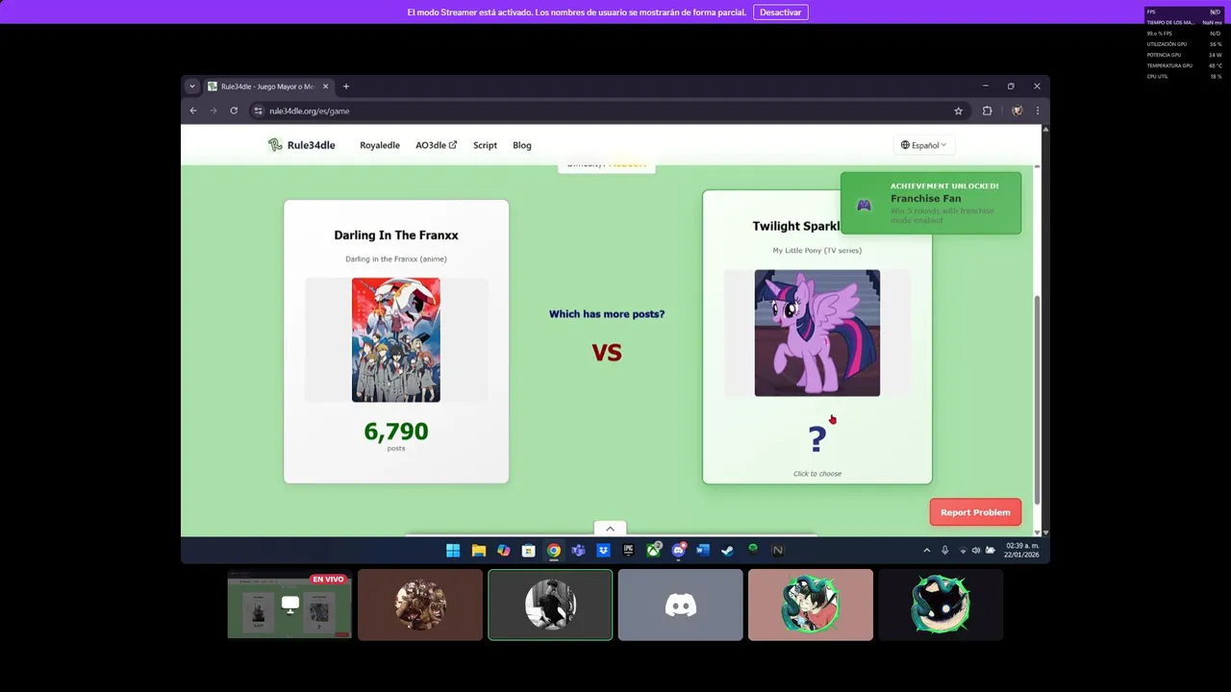The width and height of the screenshot is (1231, 692).
Task: Click the microphone tray icon
Action: 944,551
